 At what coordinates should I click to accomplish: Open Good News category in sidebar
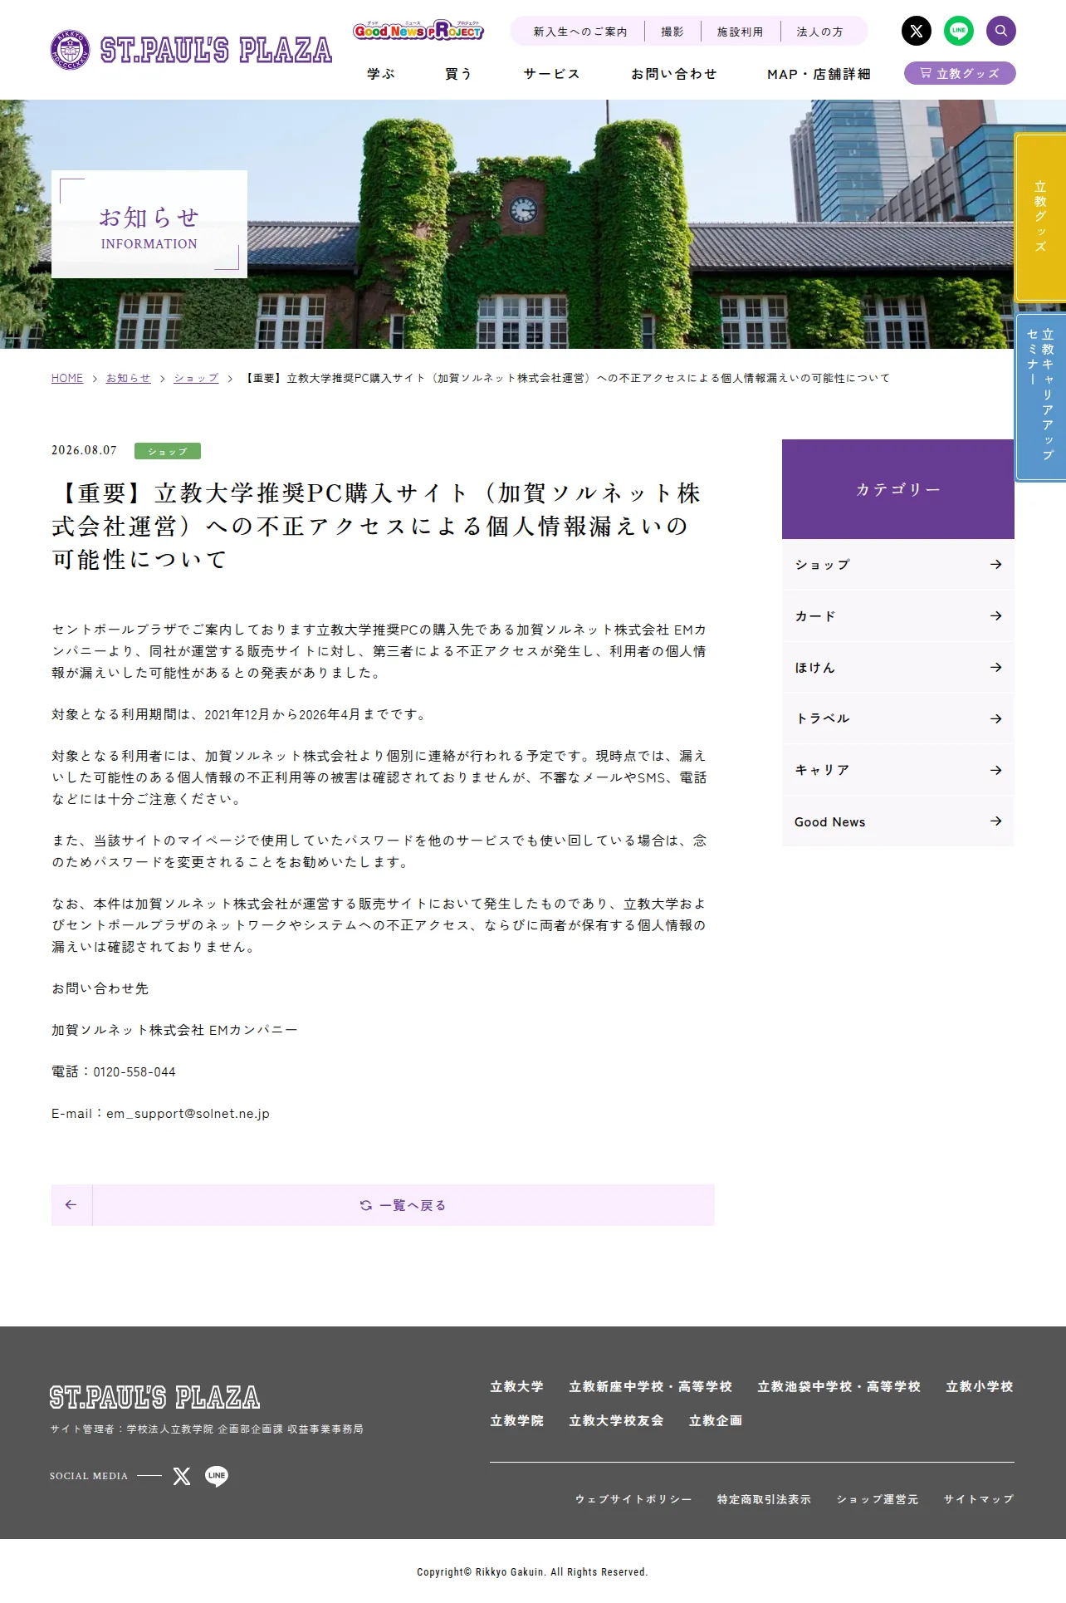coord(898,821)
